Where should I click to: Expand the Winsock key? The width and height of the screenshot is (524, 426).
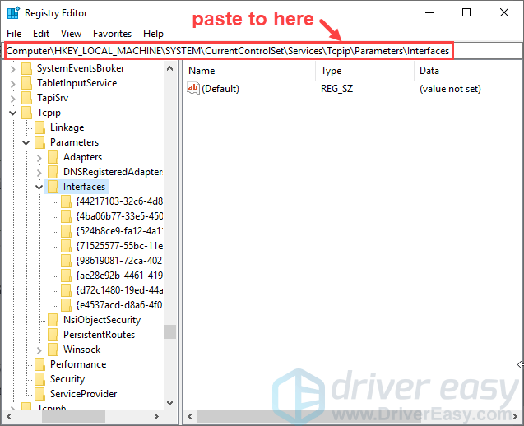(39, 350)
